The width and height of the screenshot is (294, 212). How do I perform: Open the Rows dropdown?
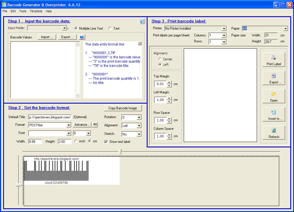pos(224,42)
